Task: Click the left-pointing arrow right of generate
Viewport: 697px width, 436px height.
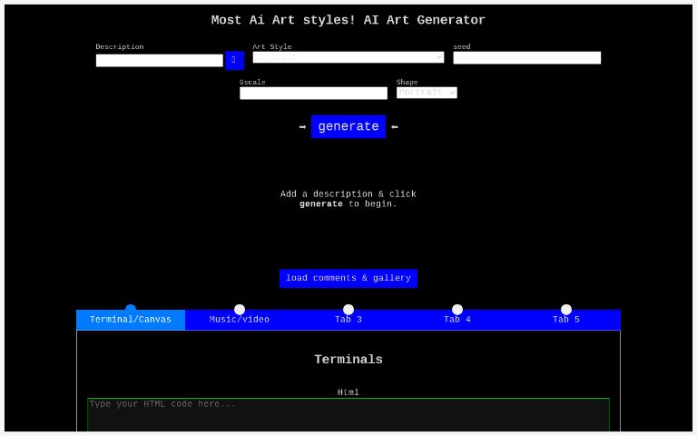Action: (395, 127)
